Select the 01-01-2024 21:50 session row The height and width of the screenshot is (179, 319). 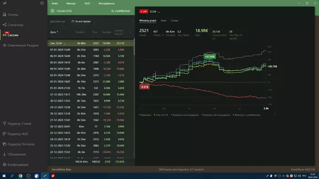[91, 88]
